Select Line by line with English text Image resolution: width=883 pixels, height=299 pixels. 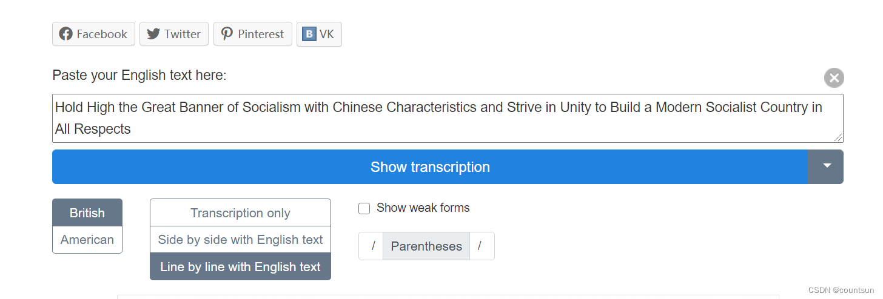click(x=240, y=267)
